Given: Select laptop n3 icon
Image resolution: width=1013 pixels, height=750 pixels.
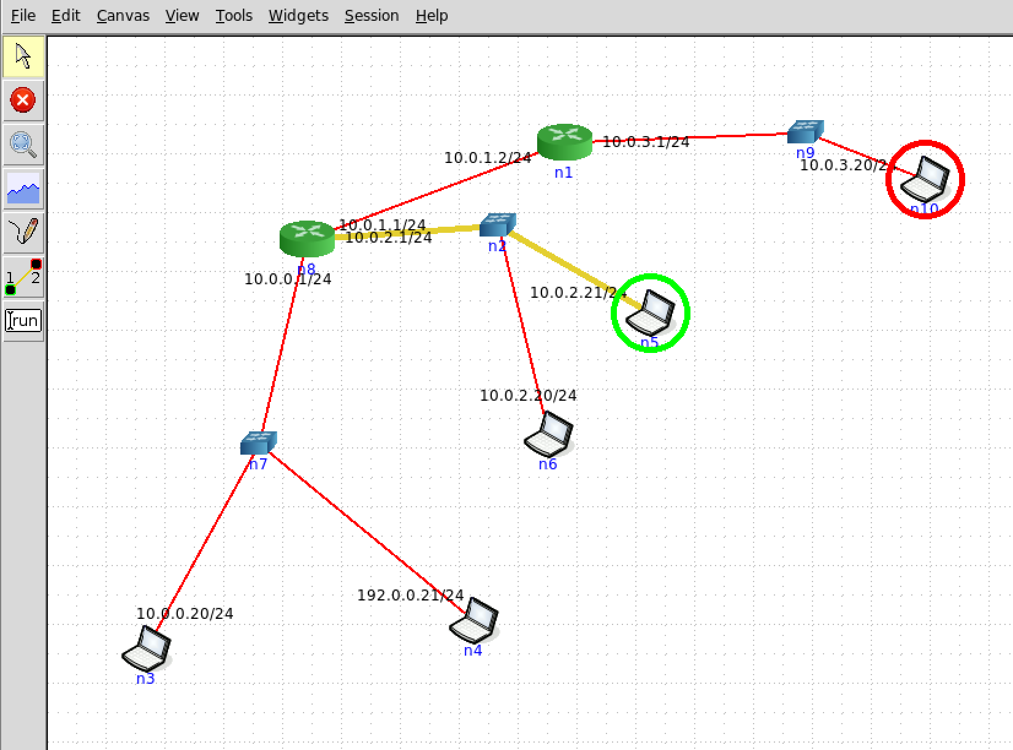Looking at the screenshot, I should click(x=147, y=648).
